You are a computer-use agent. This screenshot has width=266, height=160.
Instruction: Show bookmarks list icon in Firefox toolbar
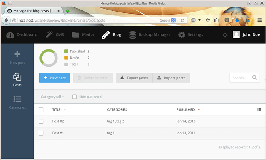(216, 20)
